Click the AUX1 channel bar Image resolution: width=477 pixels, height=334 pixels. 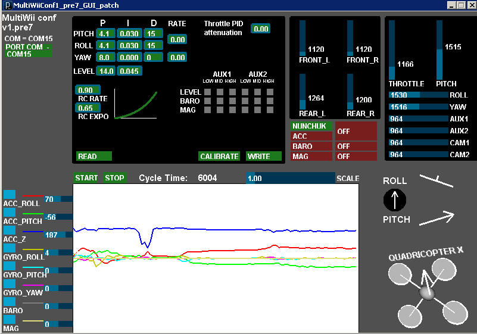tap(419, 118)
